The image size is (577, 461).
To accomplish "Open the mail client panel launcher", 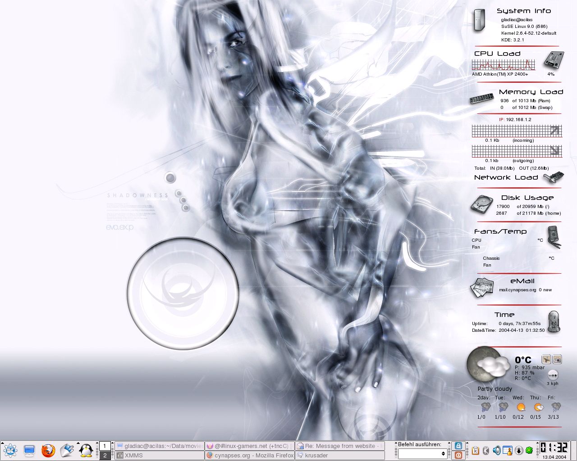I will click(67, 450).
